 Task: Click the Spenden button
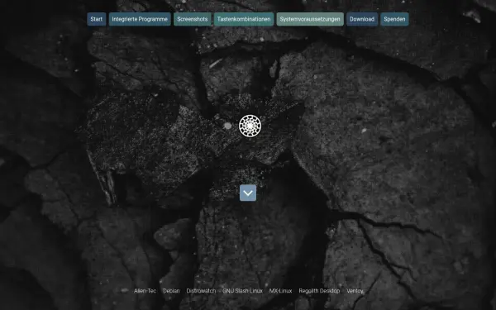point(395,19)
